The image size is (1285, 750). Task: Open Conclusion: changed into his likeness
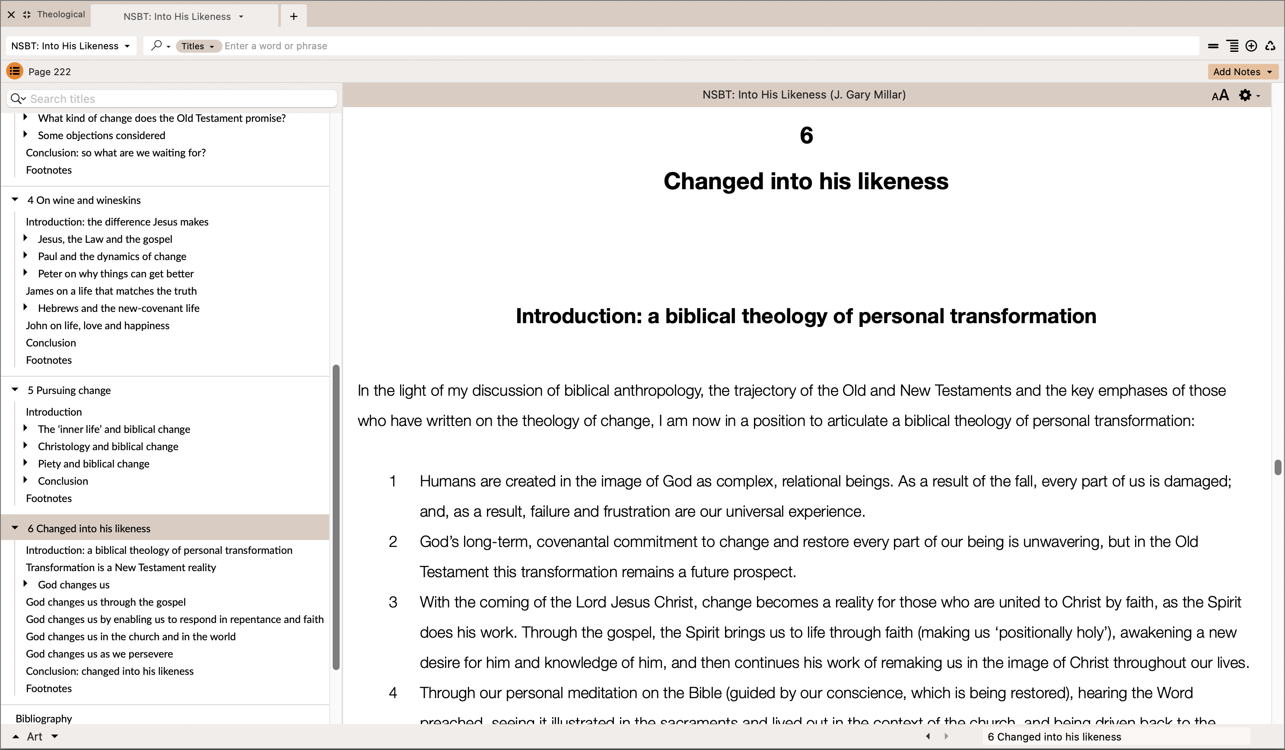tap(110, 671)
